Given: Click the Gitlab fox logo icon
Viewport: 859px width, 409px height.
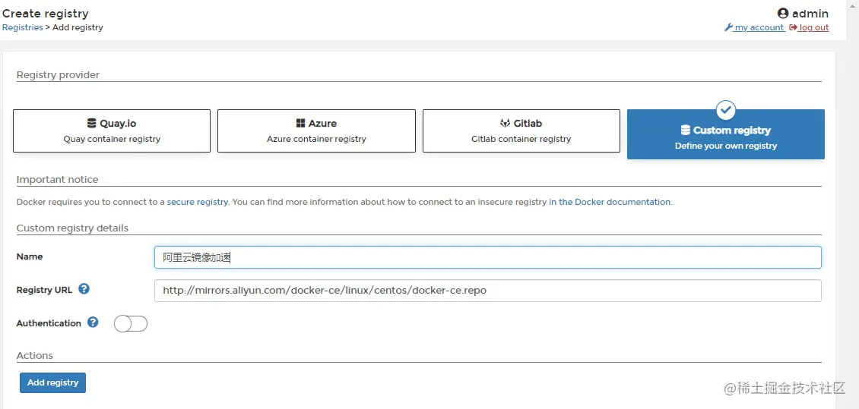Looking at the screenshot, I should [505, 123].
